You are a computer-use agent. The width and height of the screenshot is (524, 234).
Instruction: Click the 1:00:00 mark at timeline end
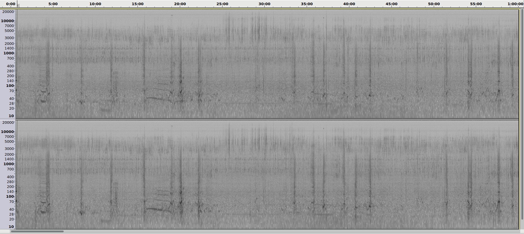[515, 4]
